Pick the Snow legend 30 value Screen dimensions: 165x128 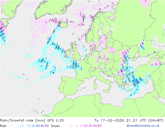pyautogui.click(x=90, y=126)
